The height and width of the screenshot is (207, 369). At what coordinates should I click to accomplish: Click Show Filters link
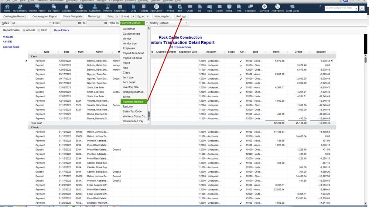tap(61, 30)
